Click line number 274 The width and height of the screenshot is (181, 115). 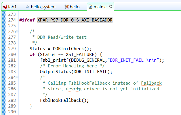point(12,20)
